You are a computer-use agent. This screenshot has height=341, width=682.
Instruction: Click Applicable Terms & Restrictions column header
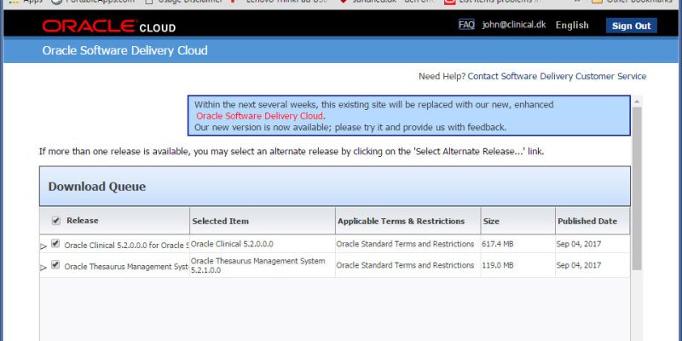point(408,221)
